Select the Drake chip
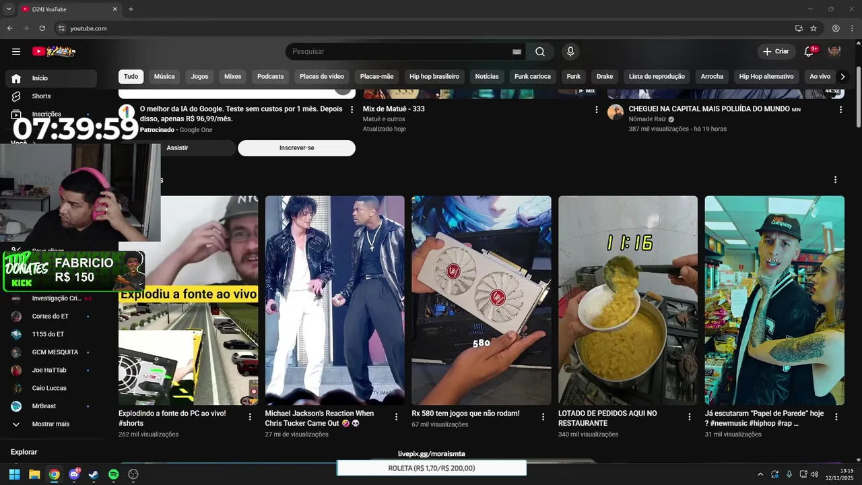862x485 pixels. [x=605, y=77]
